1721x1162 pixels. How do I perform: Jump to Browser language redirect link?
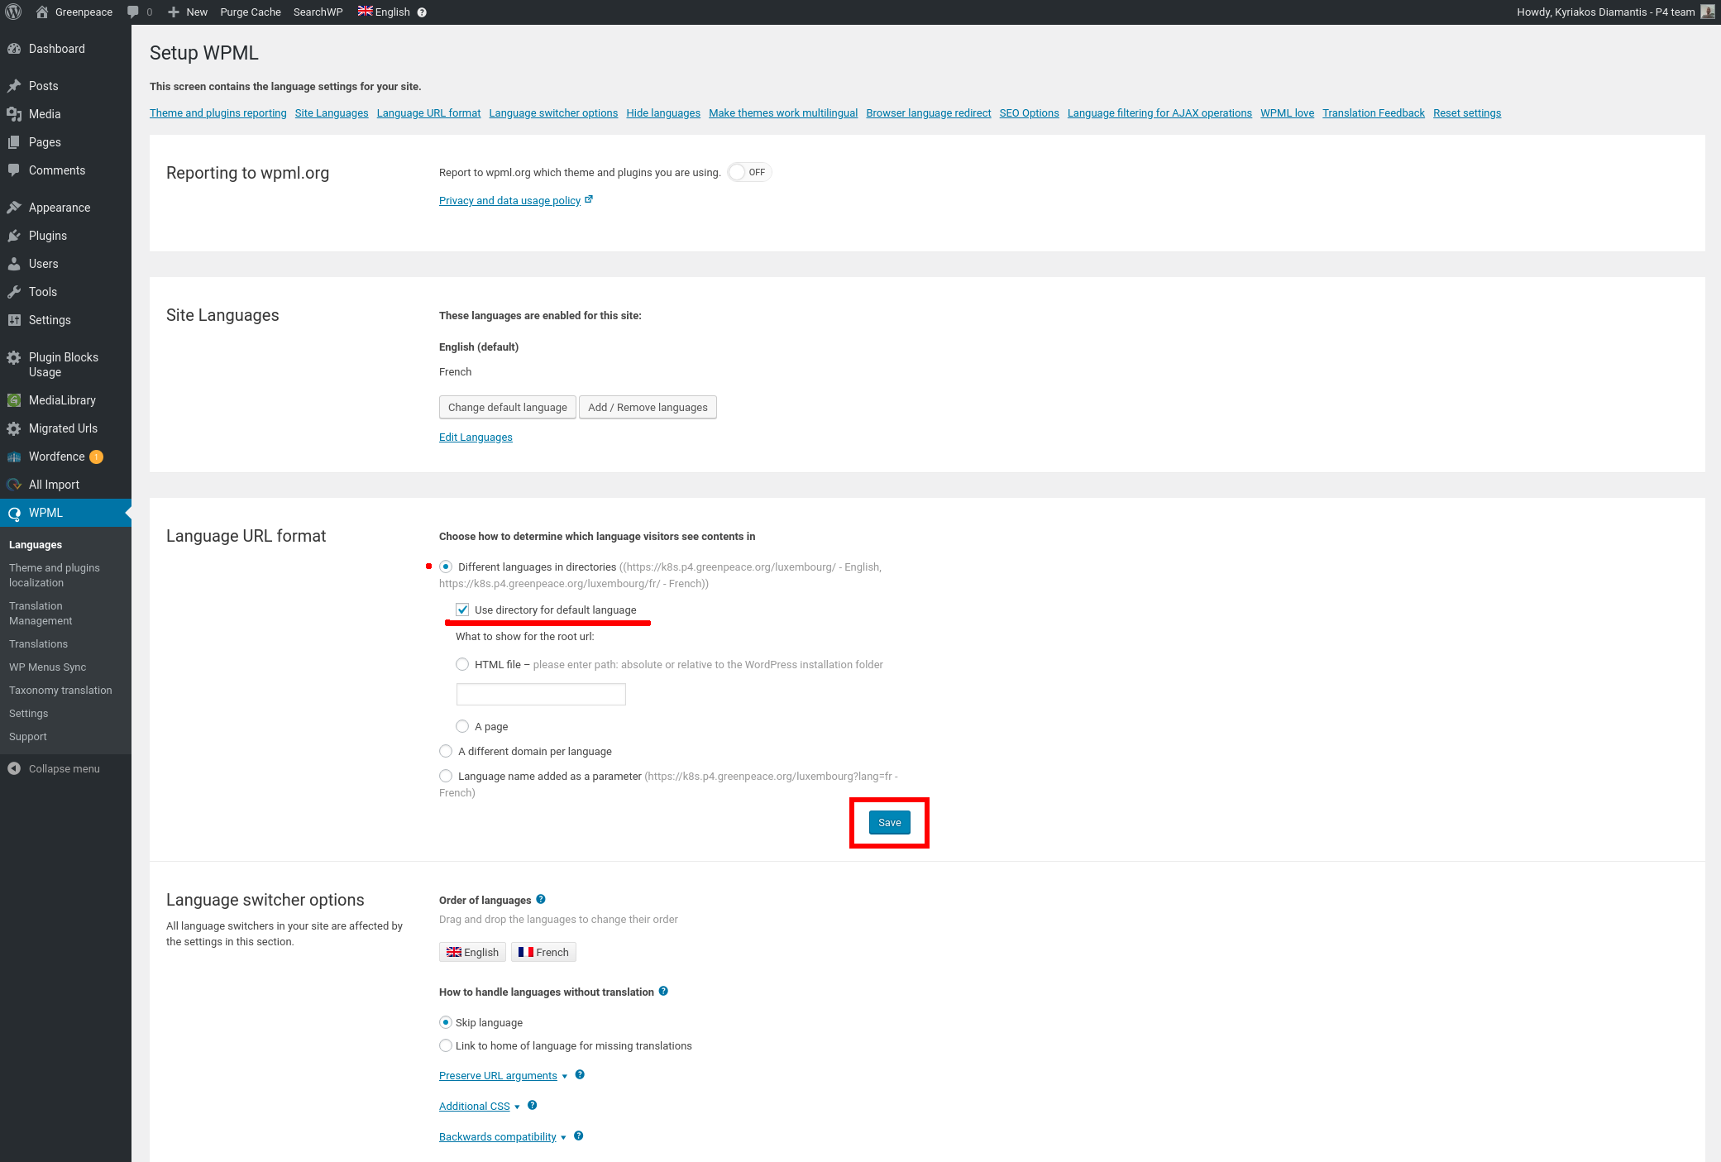pos(928,112)
